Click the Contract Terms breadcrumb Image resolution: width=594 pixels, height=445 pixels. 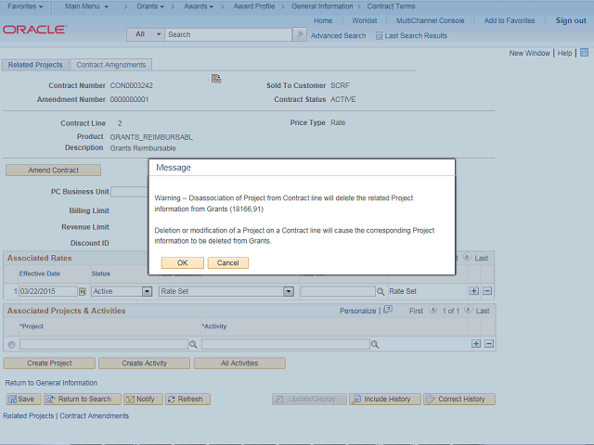pos(391,6)
